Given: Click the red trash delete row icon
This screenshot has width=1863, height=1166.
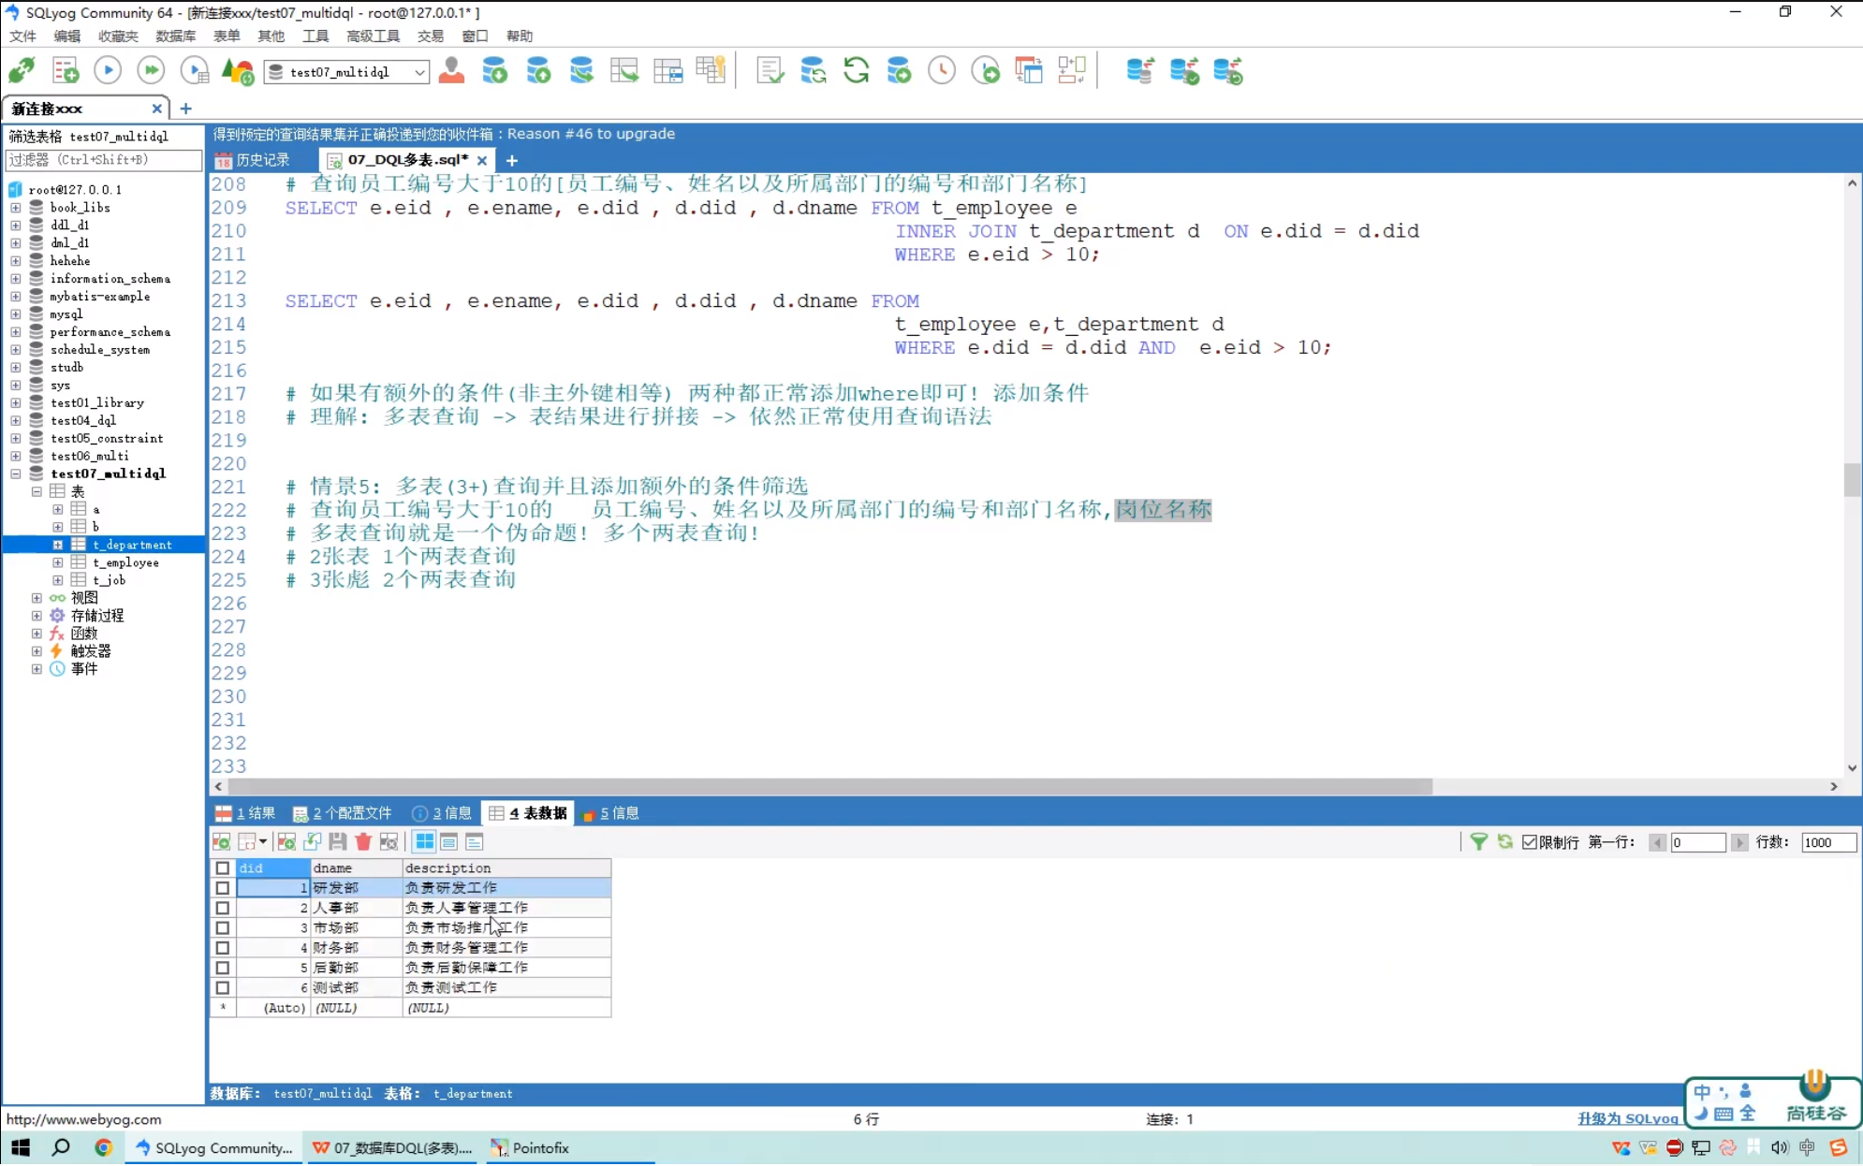Looking at the screenshot, I should pos(363,842).
